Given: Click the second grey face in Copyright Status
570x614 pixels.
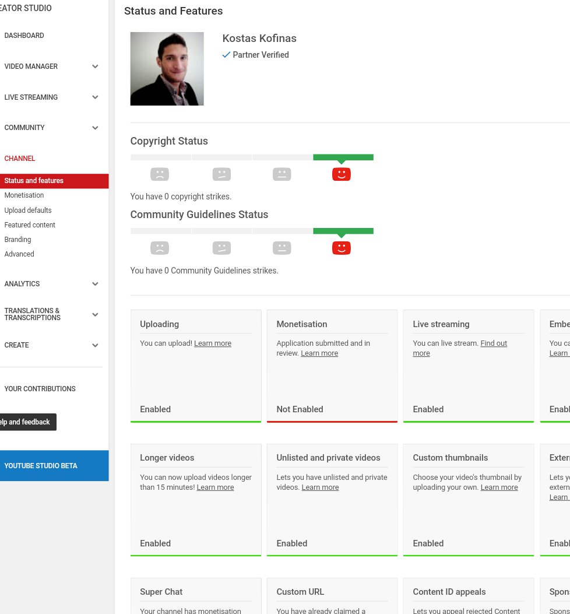Looking at the screenshot, I should pos(221,174).
